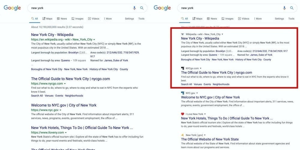Open dropdown arrow beside en.wikipedia.org green URL
The height and width of the screenshot is (150, 300).
point(94,40)
